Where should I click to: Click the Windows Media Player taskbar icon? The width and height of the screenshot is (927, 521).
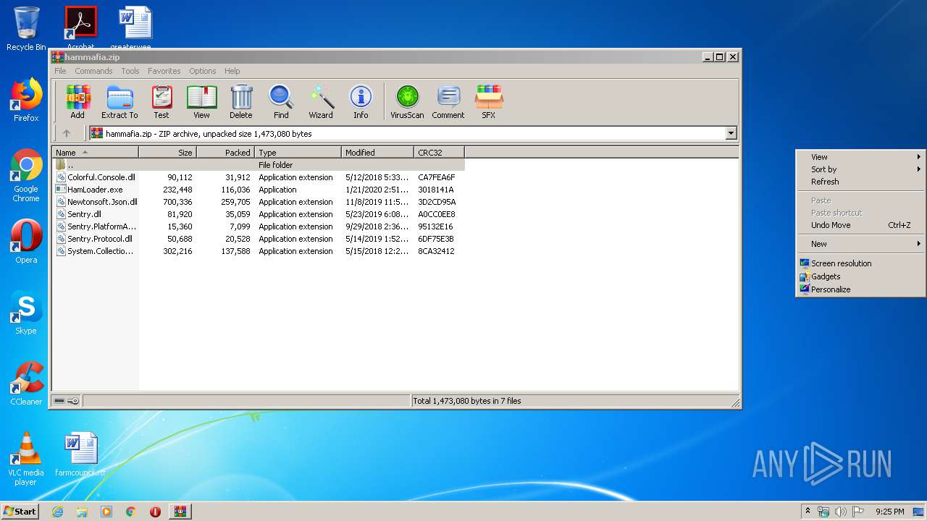pos(106,512)
